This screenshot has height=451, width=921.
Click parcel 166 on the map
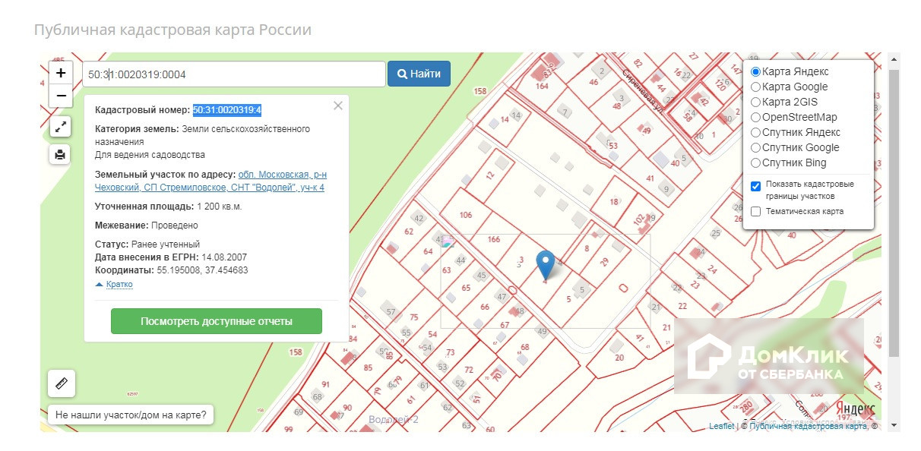tap(493, 239)
